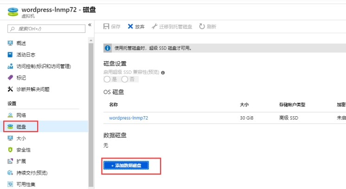This screenshot has width=346, height=189.
Task: Click Access control (访问控制) people icon
Action: [10, 66]
